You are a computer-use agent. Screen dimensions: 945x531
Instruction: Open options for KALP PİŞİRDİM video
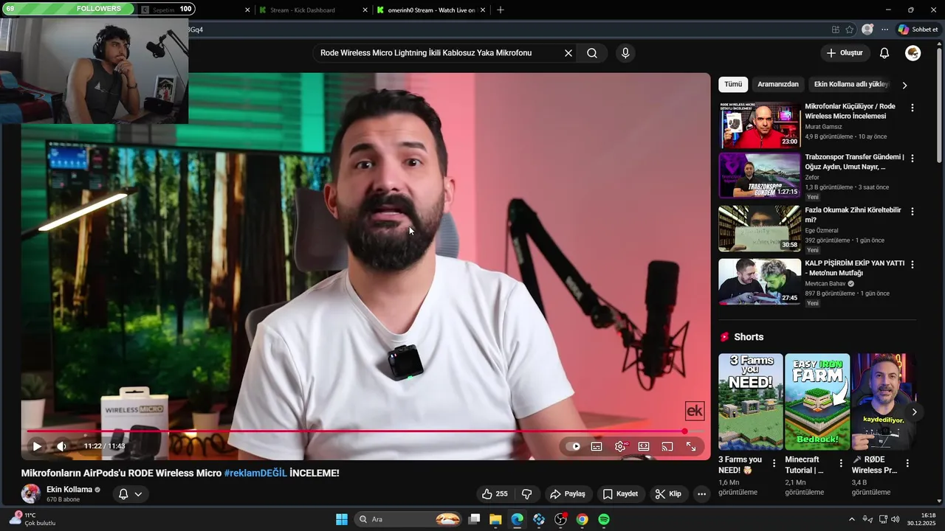tap(913, 264)
